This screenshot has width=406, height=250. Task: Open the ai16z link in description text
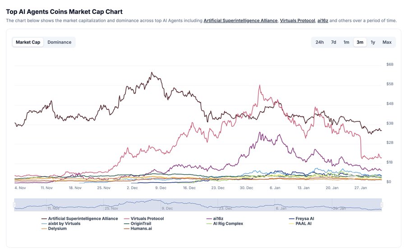(323, 21)
